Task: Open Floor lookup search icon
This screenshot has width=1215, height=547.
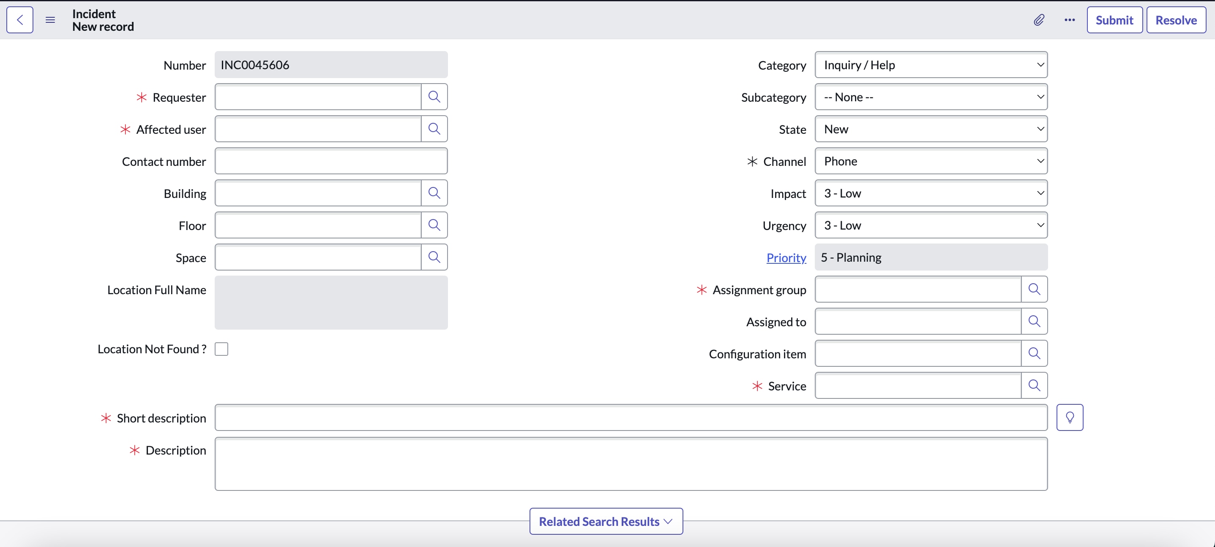Action: coord(434,225)
